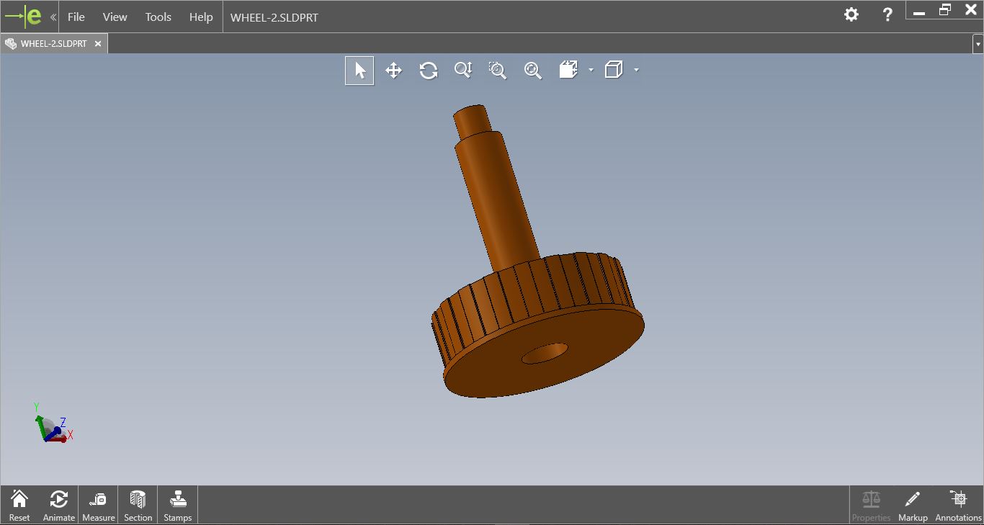Click the Zoom to Fit icon

tap(532, 70)
